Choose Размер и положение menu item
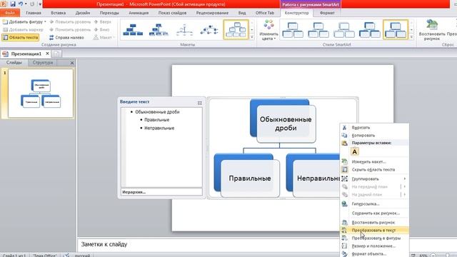The width and height of the screenshot is (457, 257). coord(374,246)
